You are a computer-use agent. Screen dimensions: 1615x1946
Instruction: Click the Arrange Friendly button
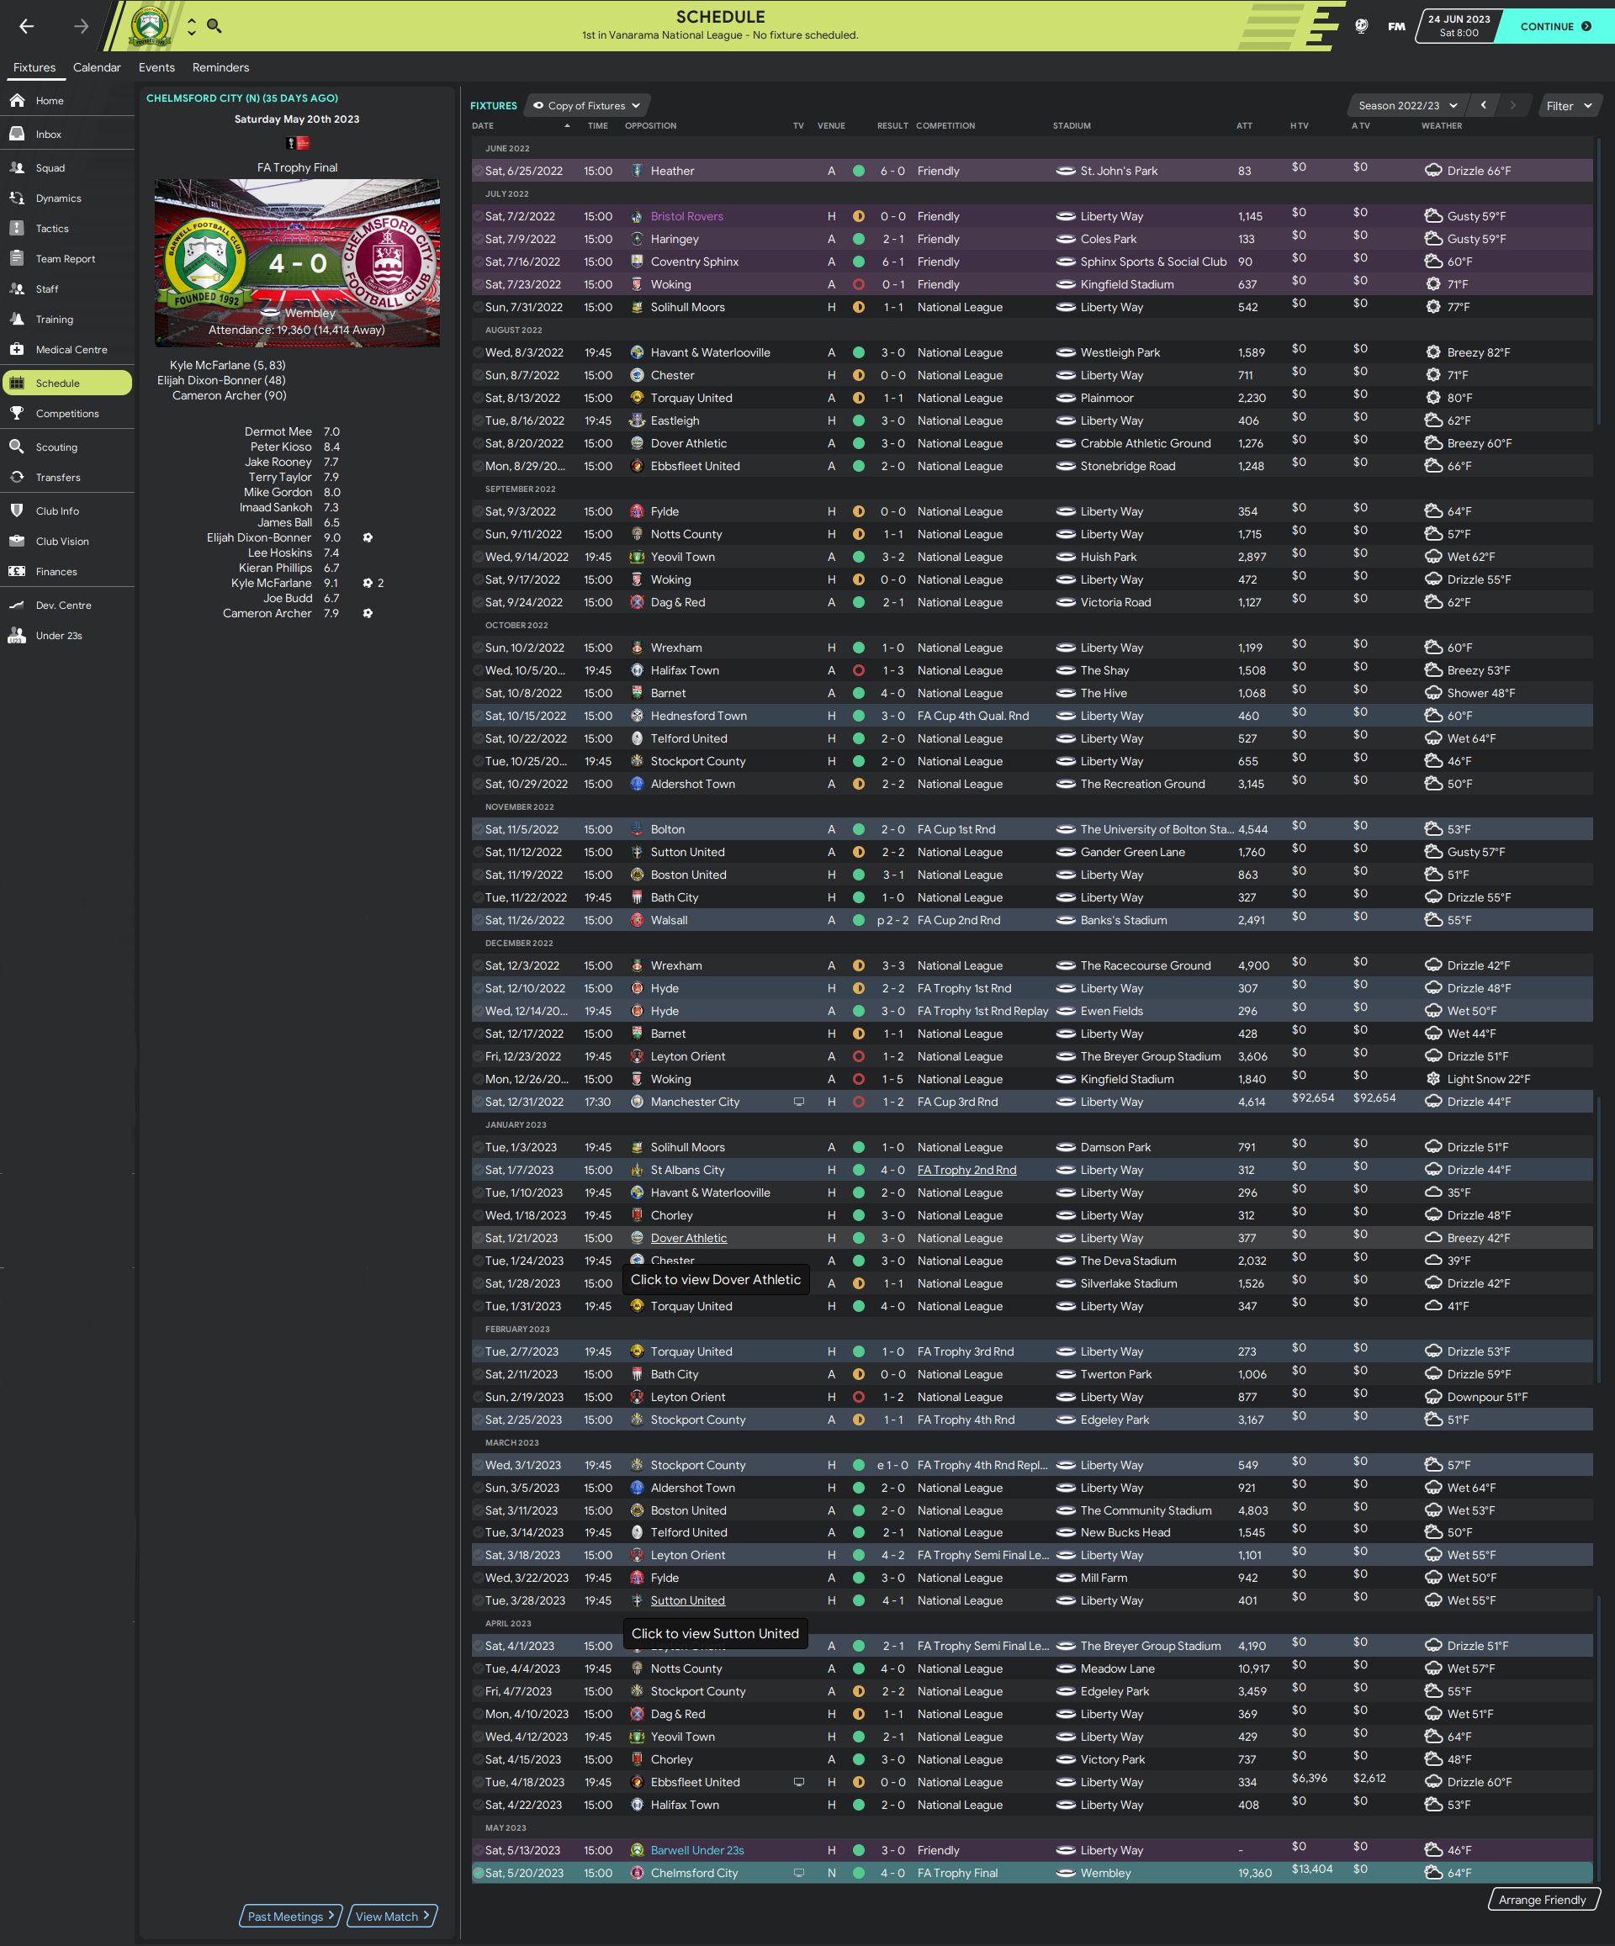[x=1543, y=1900]
